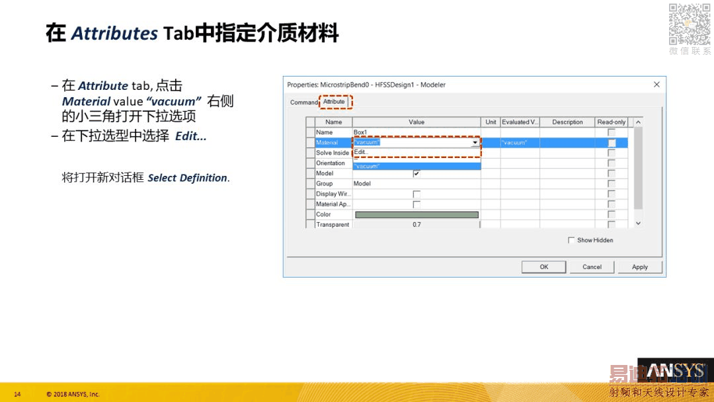The height and width of the screenshot is (402, 714).
Task: Close the Properties dialog
Action: point(656,84)
